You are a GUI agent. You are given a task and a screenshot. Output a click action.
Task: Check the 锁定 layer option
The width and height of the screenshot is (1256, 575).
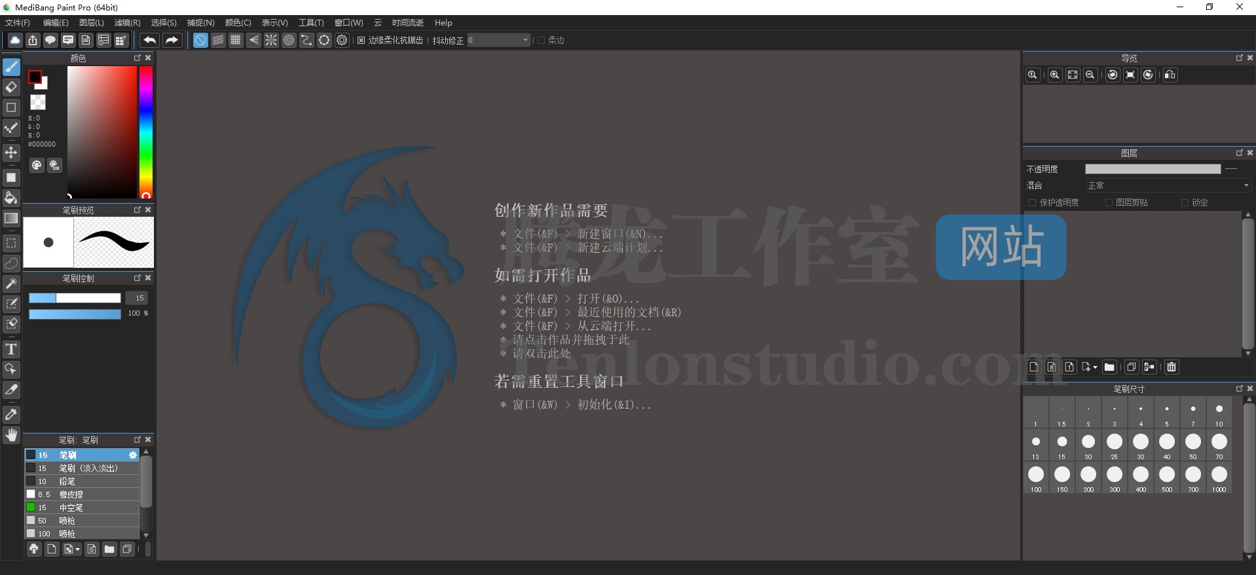pos(1185,202)
